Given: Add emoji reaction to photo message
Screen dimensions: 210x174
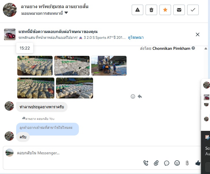Looking at the screenshot, I should coord(133,96).
